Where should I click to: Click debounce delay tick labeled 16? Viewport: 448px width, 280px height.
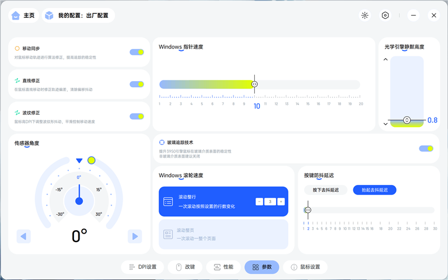[x=372, y=229]
